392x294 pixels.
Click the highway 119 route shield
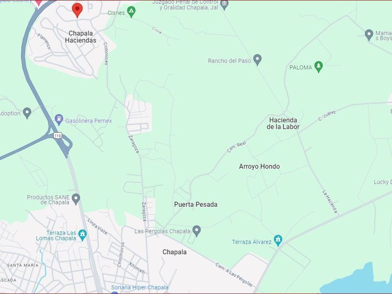[57, 135]
